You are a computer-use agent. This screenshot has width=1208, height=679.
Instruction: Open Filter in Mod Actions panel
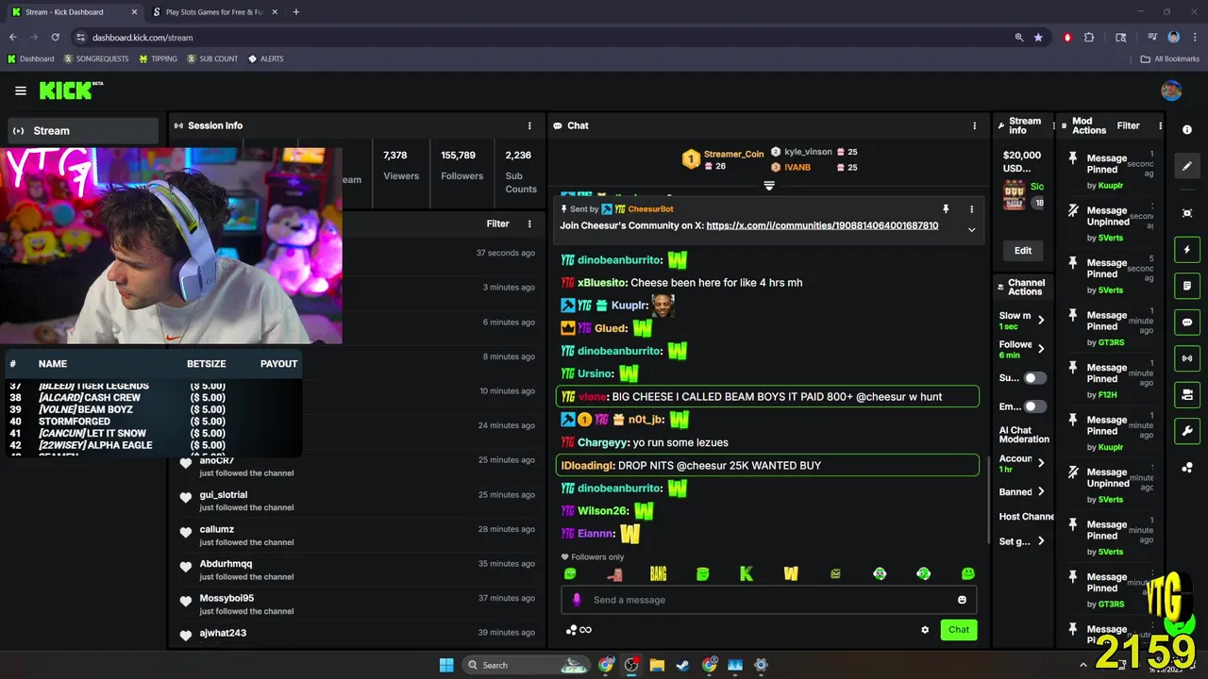1128,125
